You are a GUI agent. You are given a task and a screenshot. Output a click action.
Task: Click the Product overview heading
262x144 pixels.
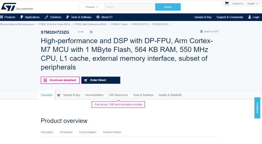(64, 121)
